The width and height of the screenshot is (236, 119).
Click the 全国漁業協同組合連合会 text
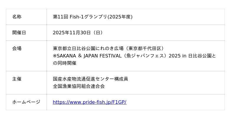[79, 86]
